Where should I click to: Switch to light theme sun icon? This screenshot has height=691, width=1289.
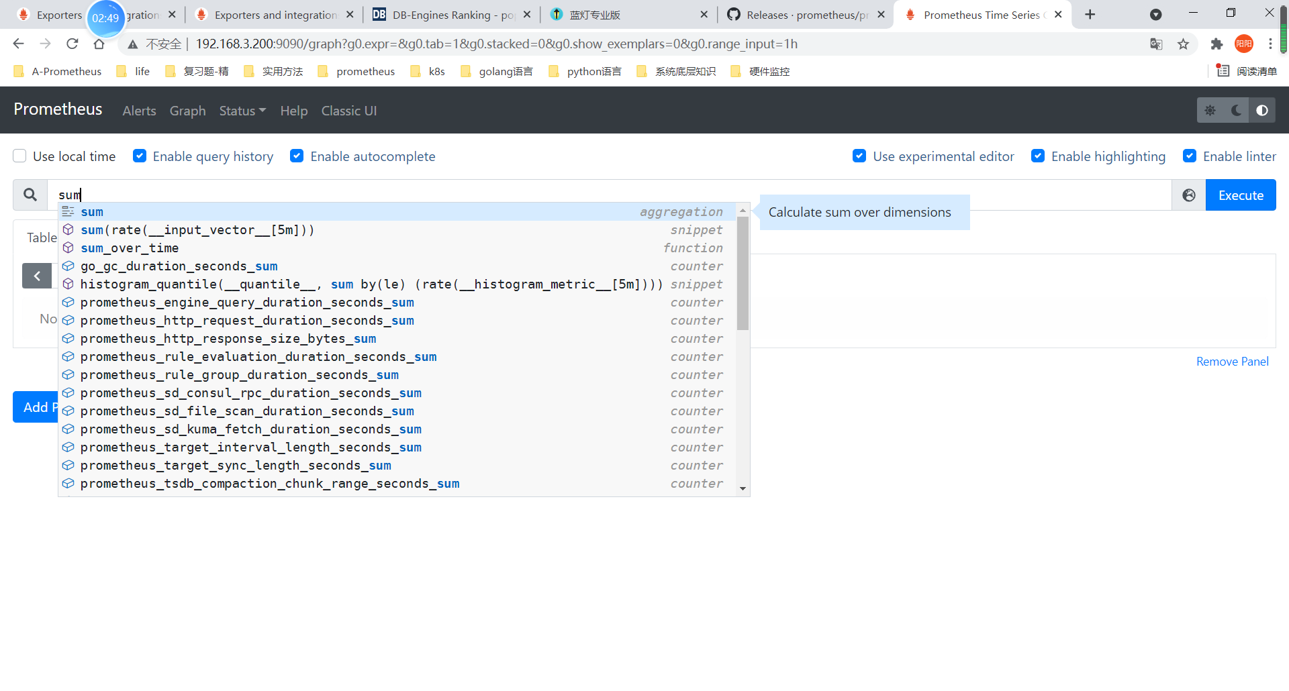pyautogui.click(x=1210, y=111)
